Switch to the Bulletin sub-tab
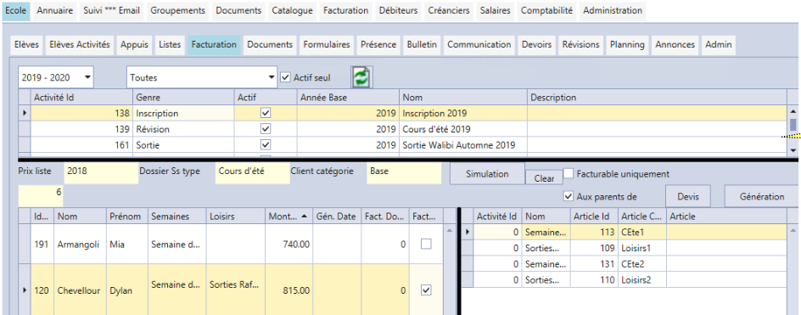Image resolution: width=801 pixels, height=315 pixels. point(422,44)
